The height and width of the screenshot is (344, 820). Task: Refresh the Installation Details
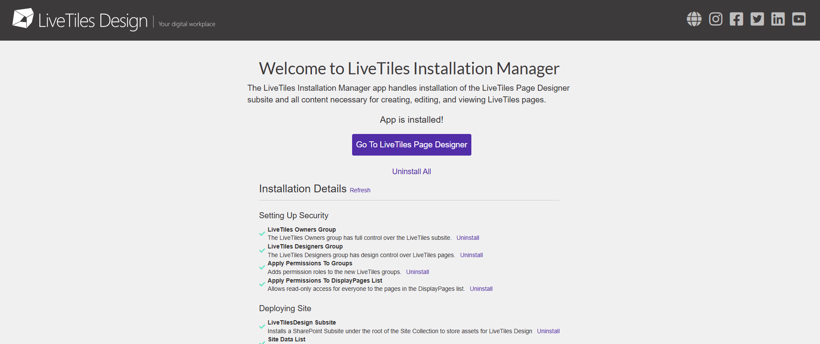(x=360, y=190)
